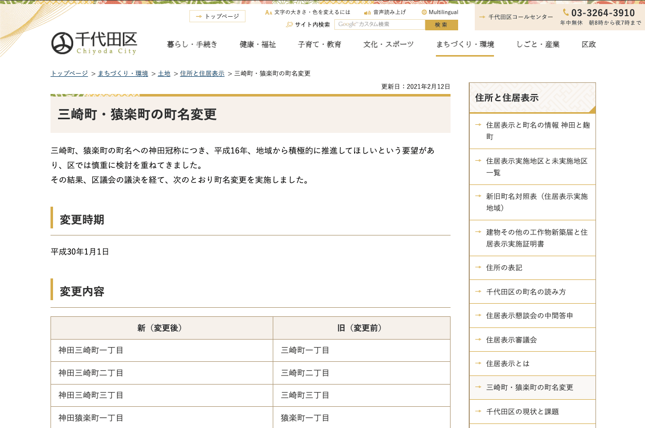
Task: Go to 文化・スポーツ section
Action: coord(388,44)
